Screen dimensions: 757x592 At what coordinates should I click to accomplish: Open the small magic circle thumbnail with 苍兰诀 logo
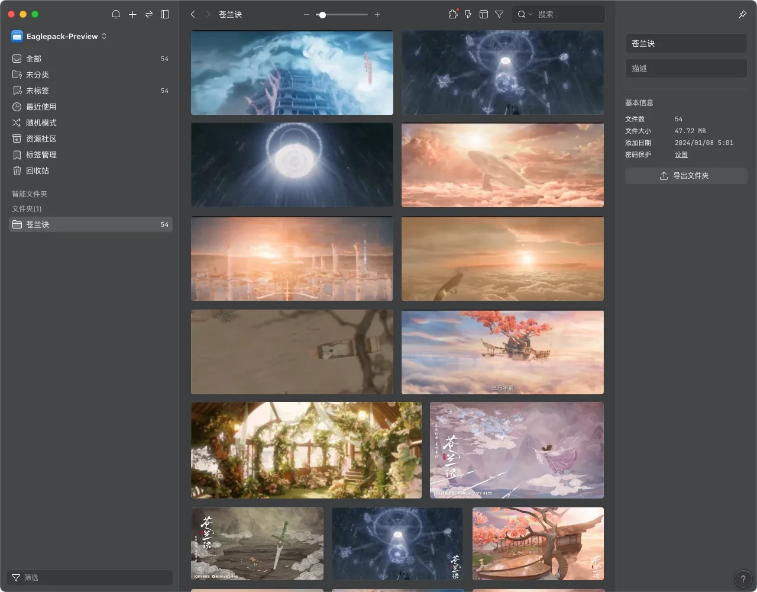pos(397,543)
